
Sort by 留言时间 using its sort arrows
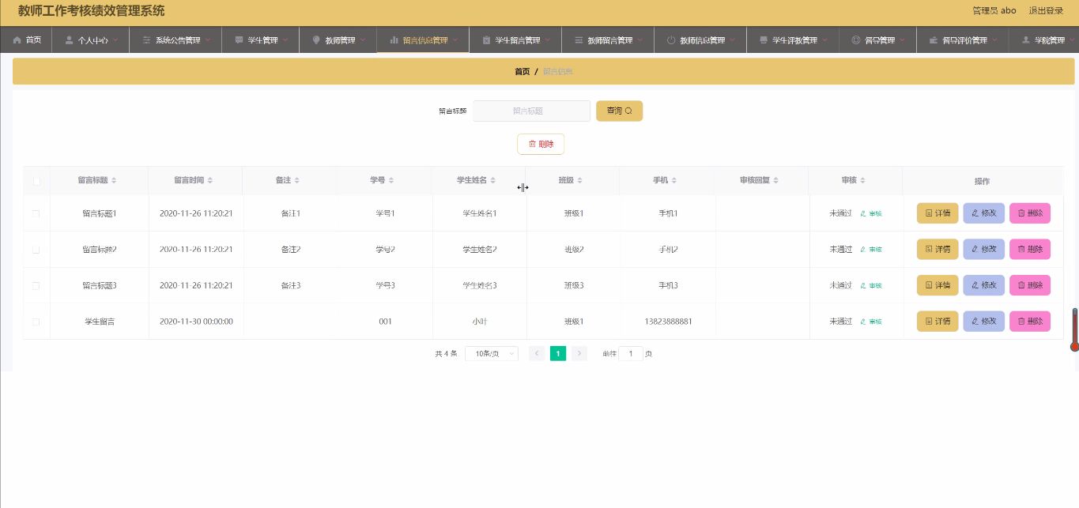209,181
